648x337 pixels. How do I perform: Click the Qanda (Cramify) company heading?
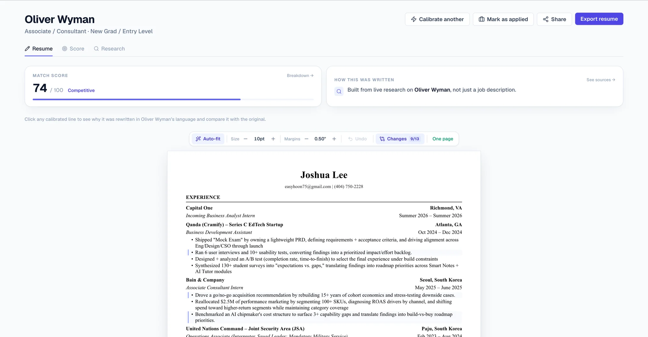pyautogui.click(x=235, y=224)
